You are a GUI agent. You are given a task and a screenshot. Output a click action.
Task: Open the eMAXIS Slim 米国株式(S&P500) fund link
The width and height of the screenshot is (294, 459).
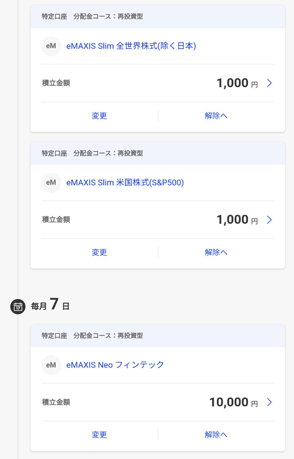click(x=125, y=183)
